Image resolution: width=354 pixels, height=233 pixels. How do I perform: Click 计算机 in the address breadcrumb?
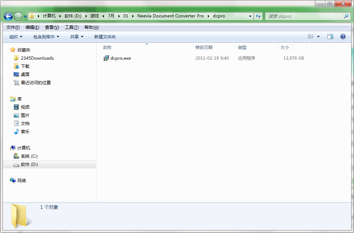coord(49,16)
